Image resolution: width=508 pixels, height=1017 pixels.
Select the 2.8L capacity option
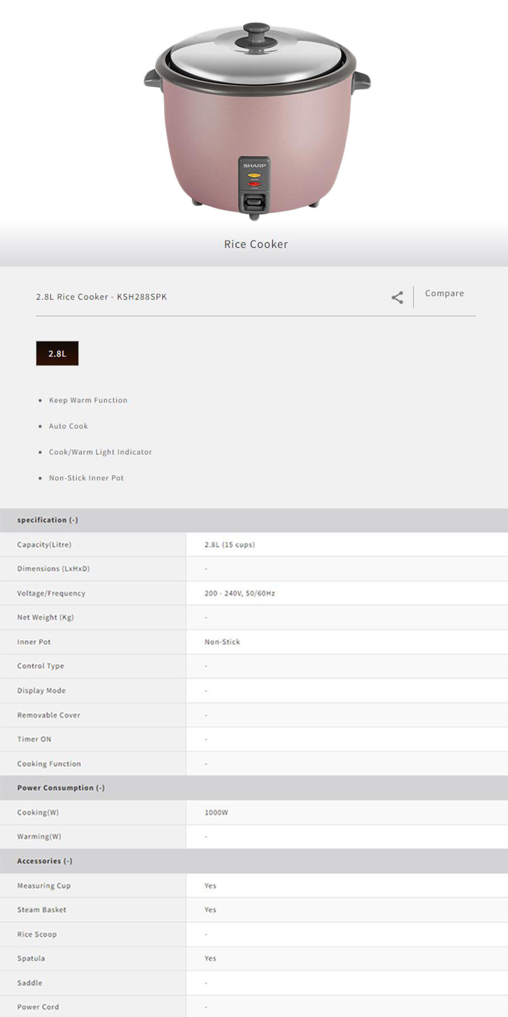pos(57,353)
